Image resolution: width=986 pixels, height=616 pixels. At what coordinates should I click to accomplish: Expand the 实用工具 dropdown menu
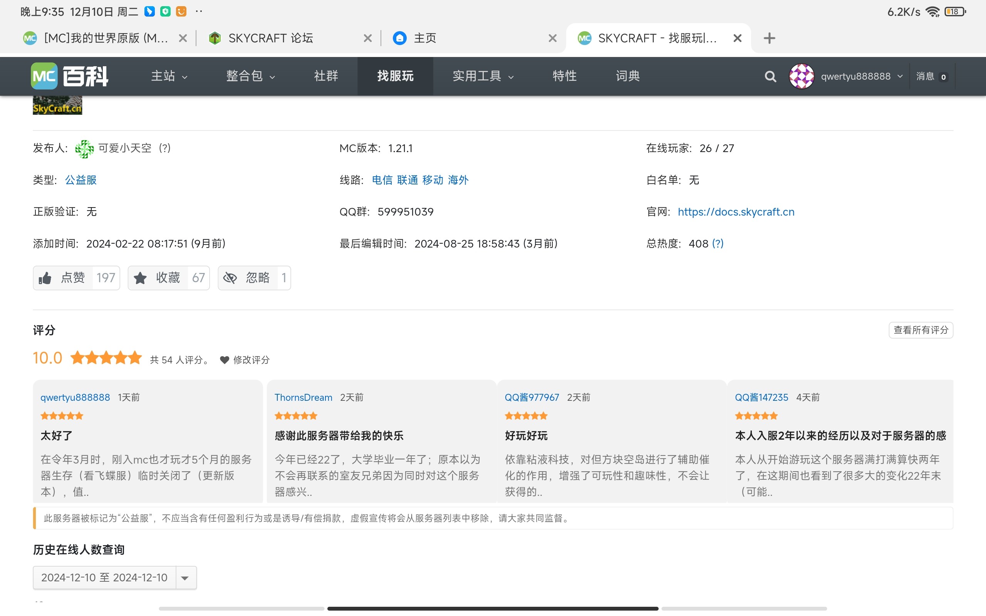pos(483,76)
